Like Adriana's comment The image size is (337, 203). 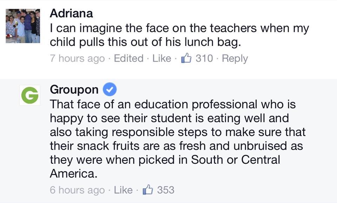click(x=162, y=58)
